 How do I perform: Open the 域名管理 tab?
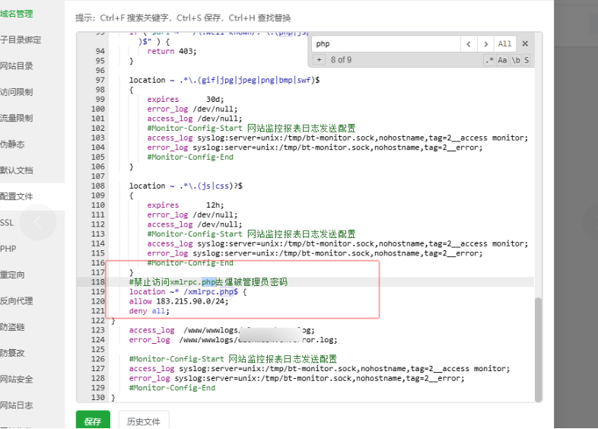click(x=16, y=14)
